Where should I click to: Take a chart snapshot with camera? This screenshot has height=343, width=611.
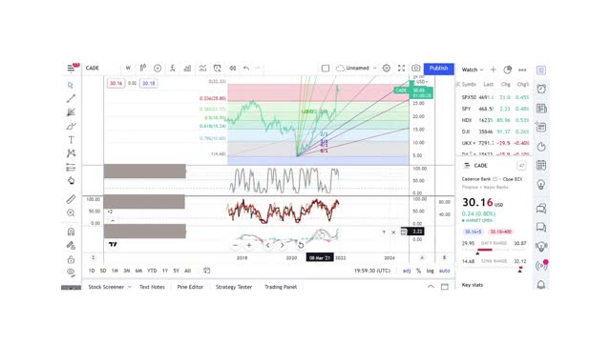coord(416,68)
